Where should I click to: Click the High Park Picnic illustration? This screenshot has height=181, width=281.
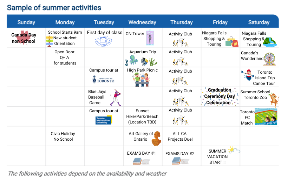click(142, 80)
